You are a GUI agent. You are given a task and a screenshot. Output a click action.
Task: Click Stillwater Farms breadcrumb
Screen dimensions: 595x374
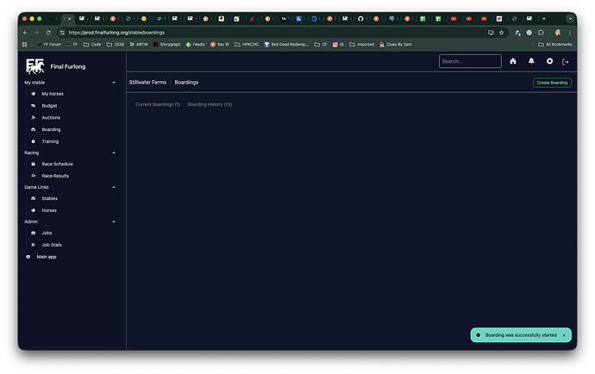[147, 83]
